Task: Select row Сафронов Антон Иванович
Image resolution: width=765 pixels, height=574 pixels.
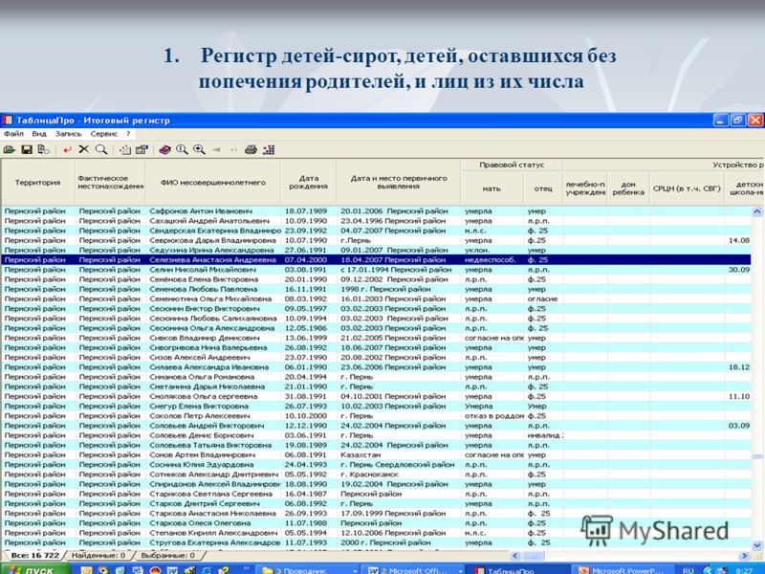Action: pos(376,211)
